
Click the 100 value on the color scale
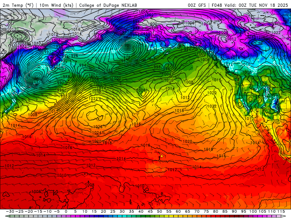[x=253, y=211]
